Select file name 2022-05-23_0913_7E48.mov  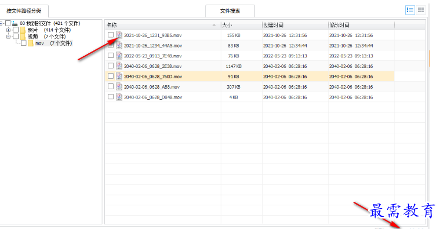pyautogui.click(x=153, y=56)
